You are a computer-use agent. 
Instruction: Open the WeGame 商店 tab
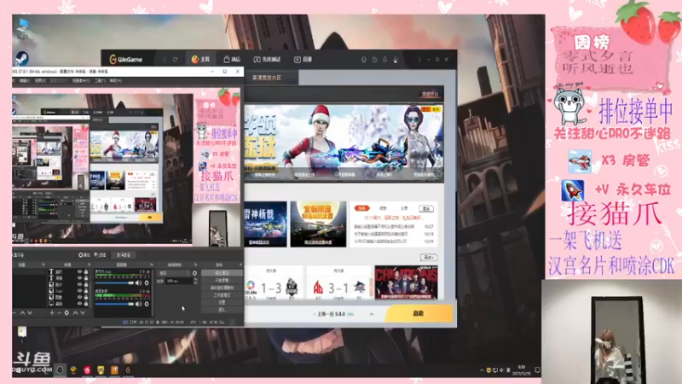point(232,60)
